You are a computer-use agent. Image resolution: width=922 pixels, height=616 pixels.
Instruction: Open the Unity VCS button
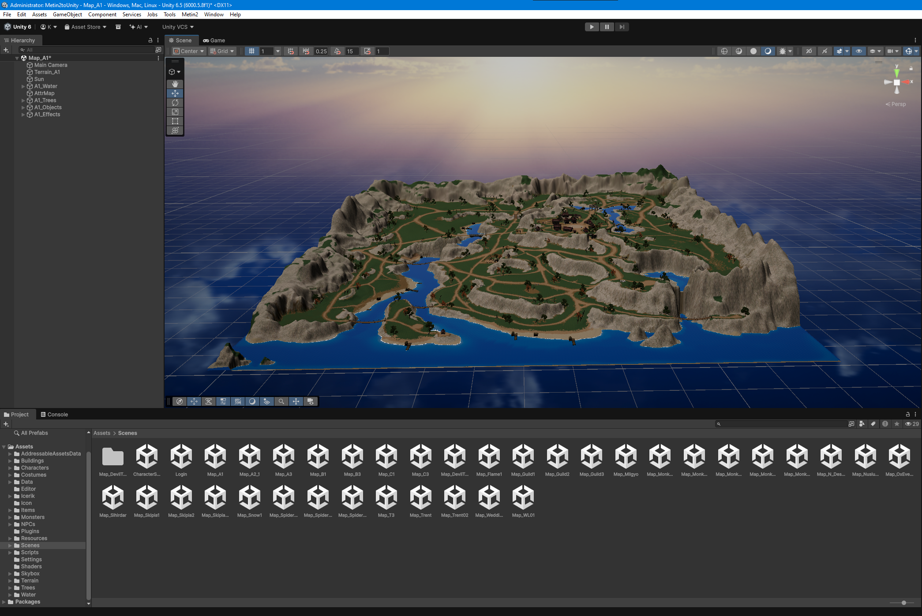pos(178,27)
